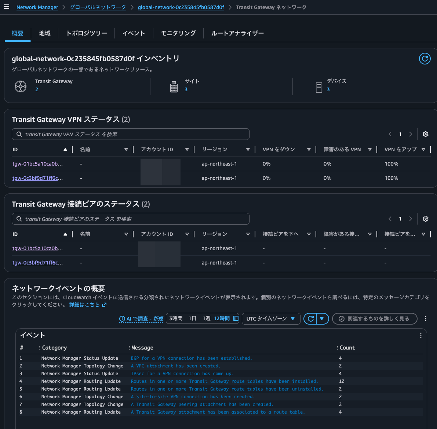The image size is (437, 429).
Task: Click 関連するものを詳しく見る button
Action: coord(375,319)
